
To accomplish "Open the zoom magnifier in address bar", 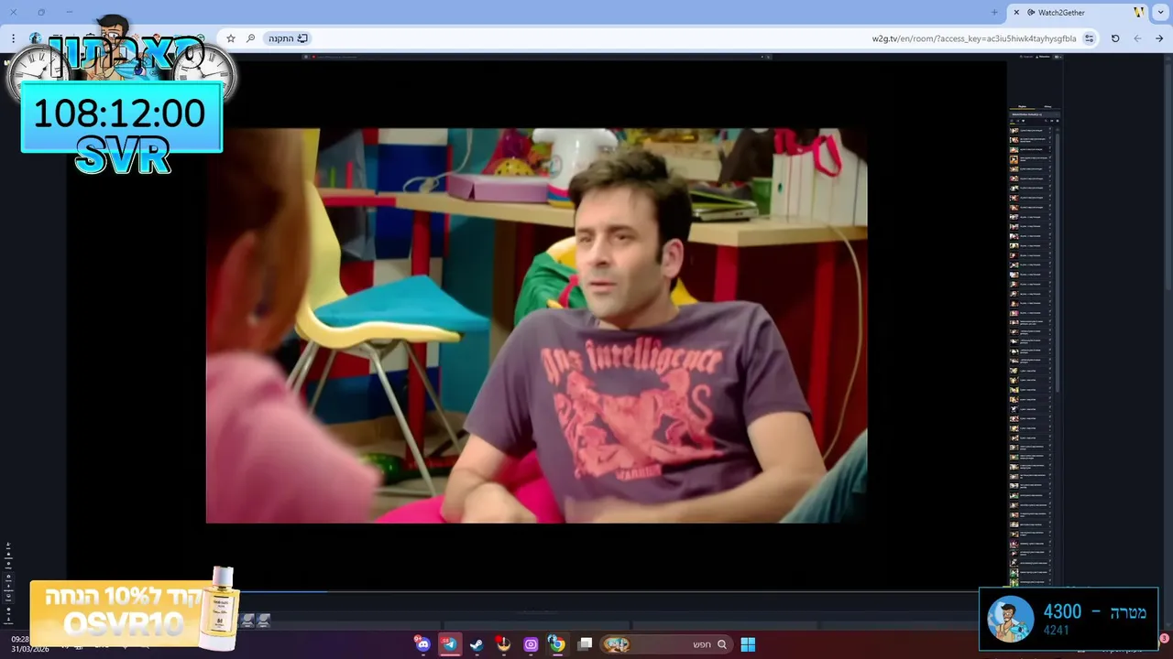I will click(x=250, y=38).
